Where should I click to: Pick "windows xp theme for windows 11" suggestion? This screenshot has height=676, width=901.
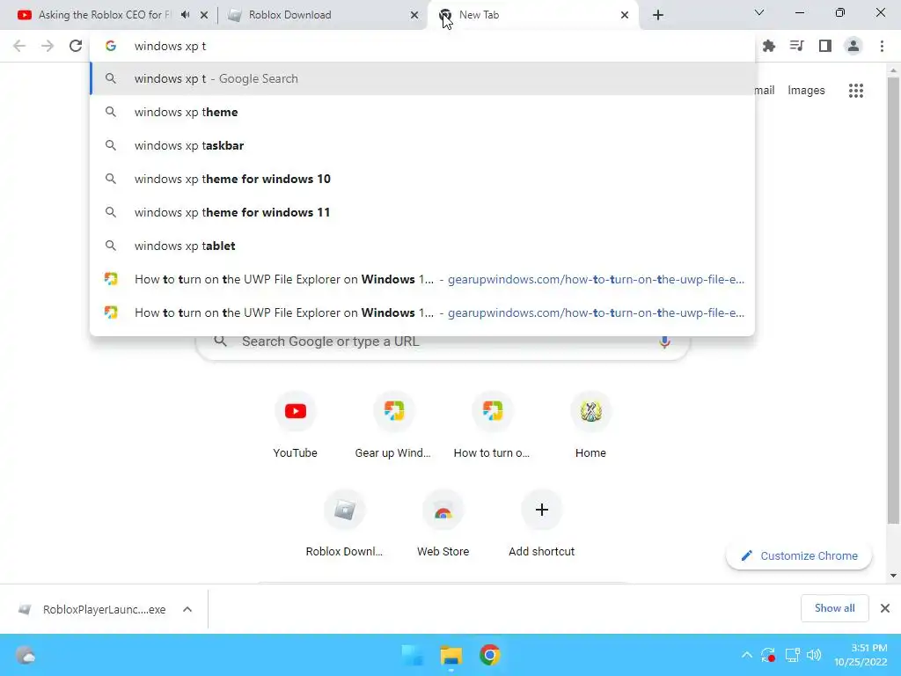tap(422, 212)
